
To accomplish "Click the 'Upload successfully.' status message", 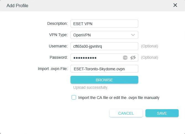I will 91,88.
